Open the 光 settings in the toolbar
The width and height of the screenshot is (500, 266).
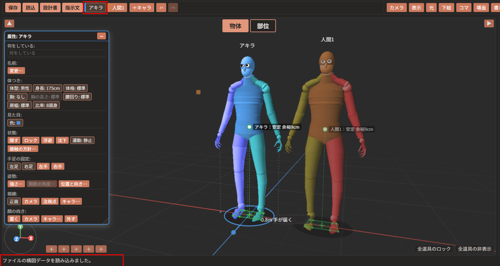tap(431, 7)
